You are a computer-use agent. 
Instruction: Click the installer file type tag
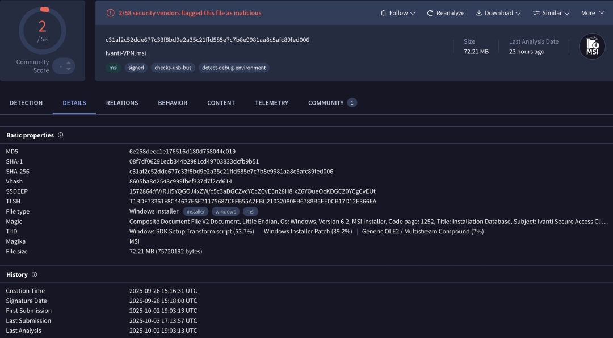click(196, 211)
